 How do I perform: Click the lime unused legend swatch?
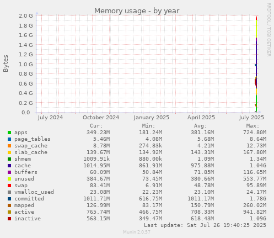[9, 179]
